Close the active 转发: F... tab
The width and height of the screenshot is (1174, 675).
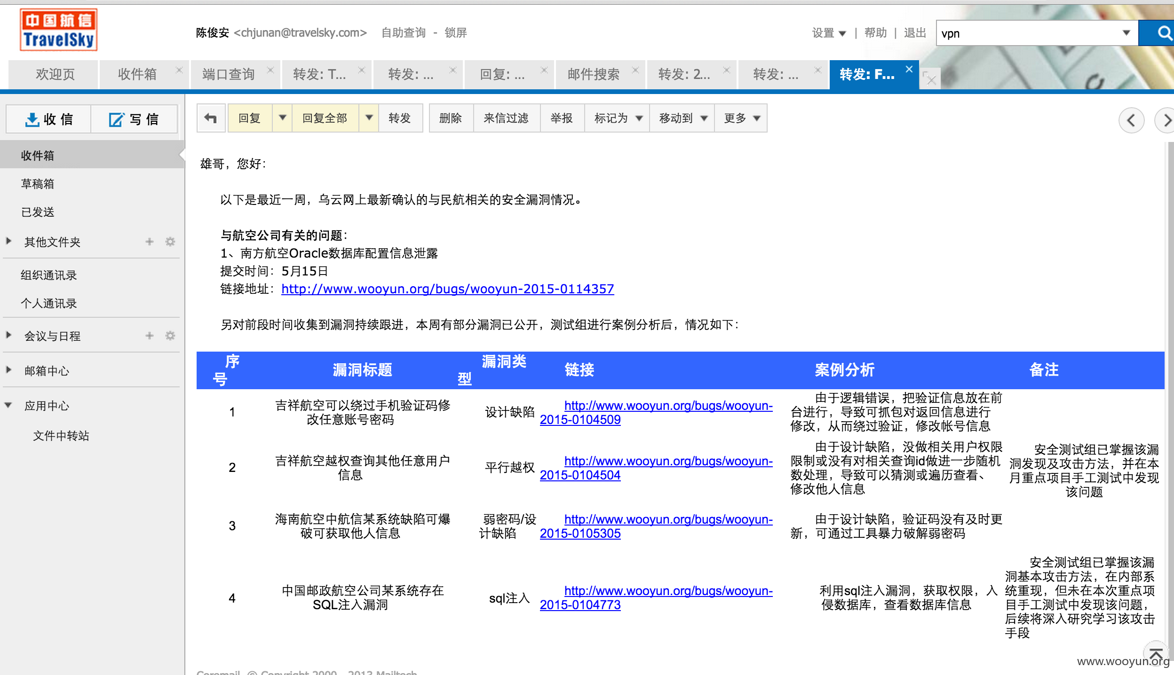pos(909,69)
